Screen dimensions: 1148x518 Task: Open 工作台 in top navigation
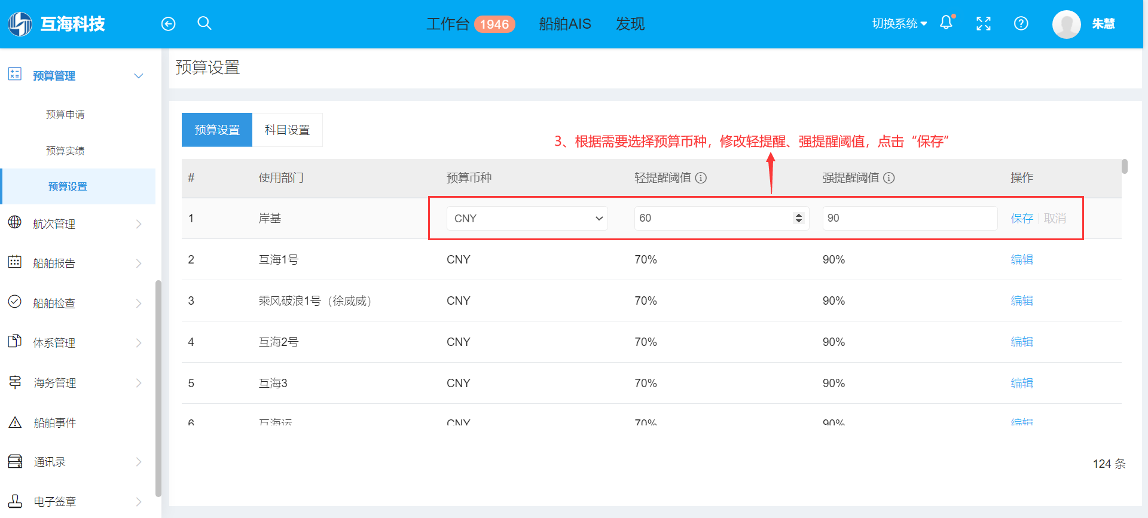(447, 24)
